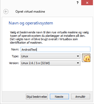Viewport: 94px width, 104px height.
Task: Focus the Navn text field containing AndroidTest
Action: click(x=55, y=49)
